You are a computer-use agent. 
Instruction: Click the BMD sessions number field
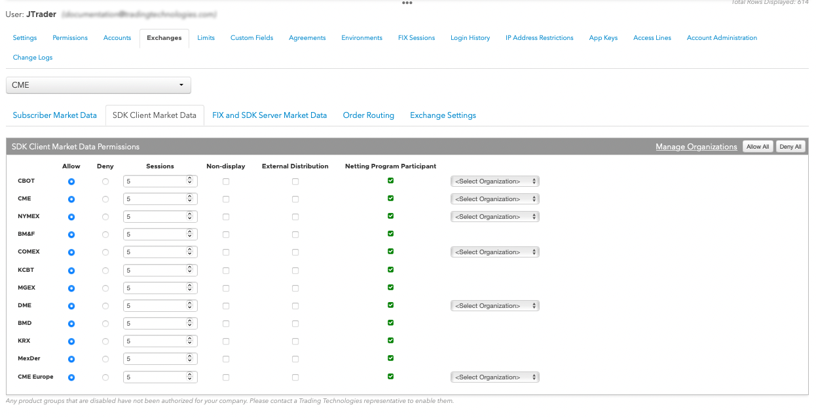click(160, 324)
